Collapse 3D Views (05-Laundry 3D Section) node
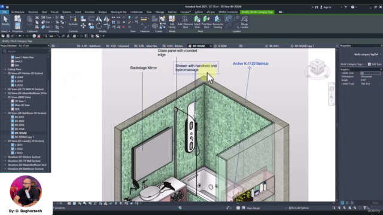The image size is (383, 215). pyautogui.click(x=5, y=141)
